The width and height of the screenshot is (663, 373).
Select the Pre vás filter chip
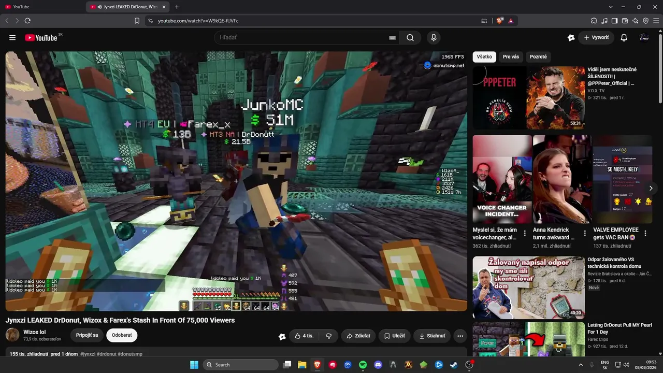(511, 57)
